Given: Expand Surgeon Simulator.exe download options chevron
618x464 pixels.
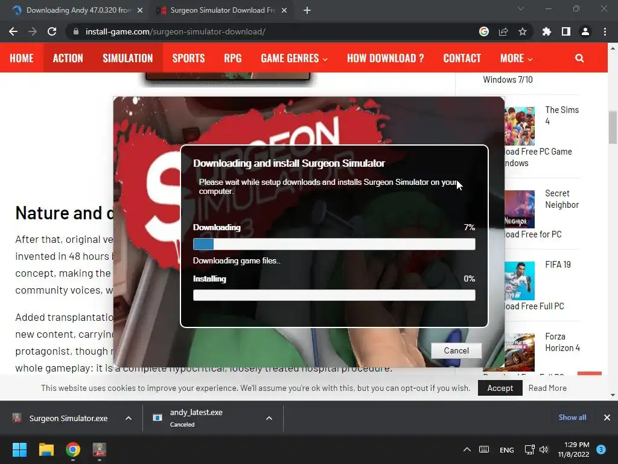Looking at the screenshot, I should (129, 418).
